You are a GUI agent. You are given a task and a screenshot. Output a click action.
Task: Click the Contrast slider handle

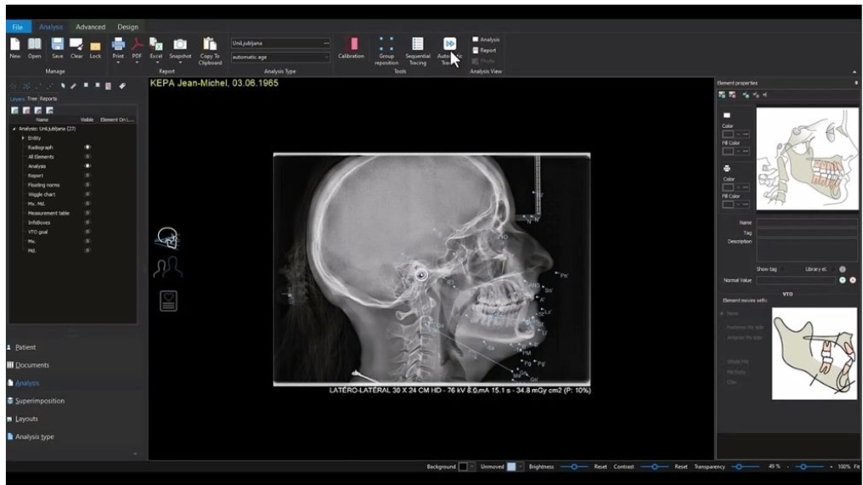(x=655, y=467)
